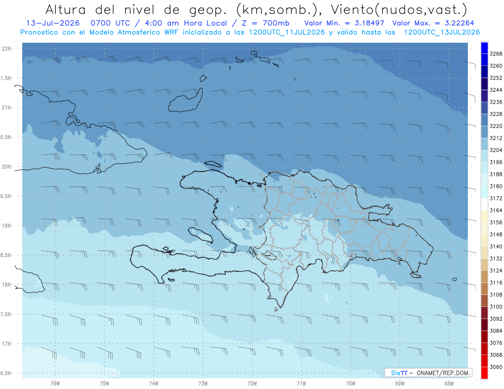Click the white swatch between 3172 and 3164
504x389 pixels.
[x=484, y=204]
